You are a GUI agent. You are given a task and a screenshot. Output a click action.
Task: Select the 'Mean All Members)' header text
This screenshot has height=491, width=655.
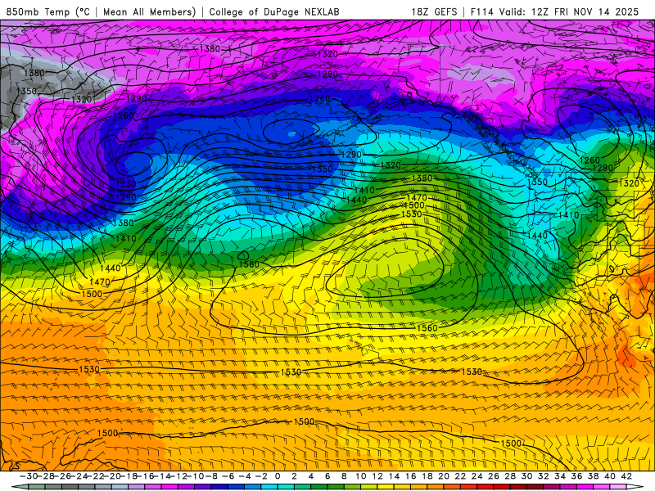click(x=149, y=11)
